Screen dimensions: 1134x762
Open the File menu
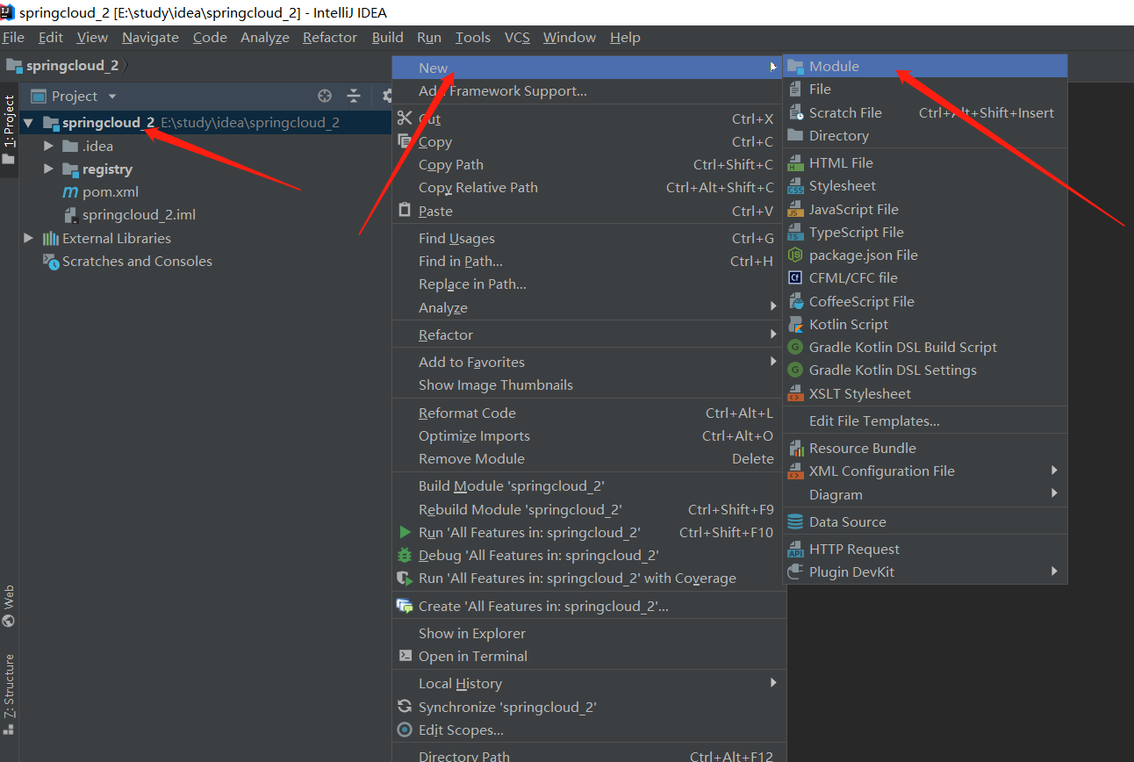click(x=13, y=37)
